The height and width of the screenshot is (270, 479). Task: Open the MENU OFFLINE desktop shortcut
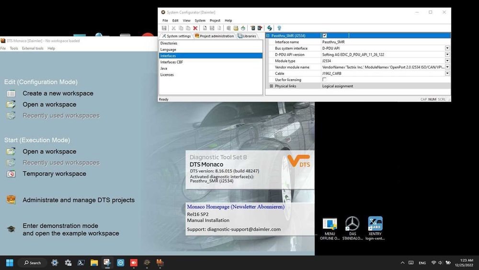(x=330, y=228)
